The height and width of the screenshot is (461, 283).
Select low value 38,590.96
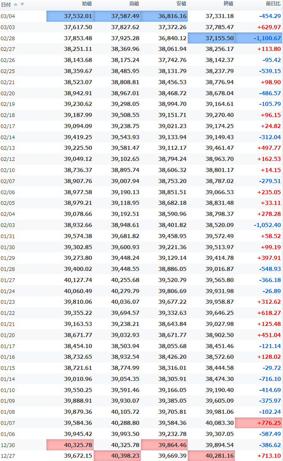tap(173, 214)
